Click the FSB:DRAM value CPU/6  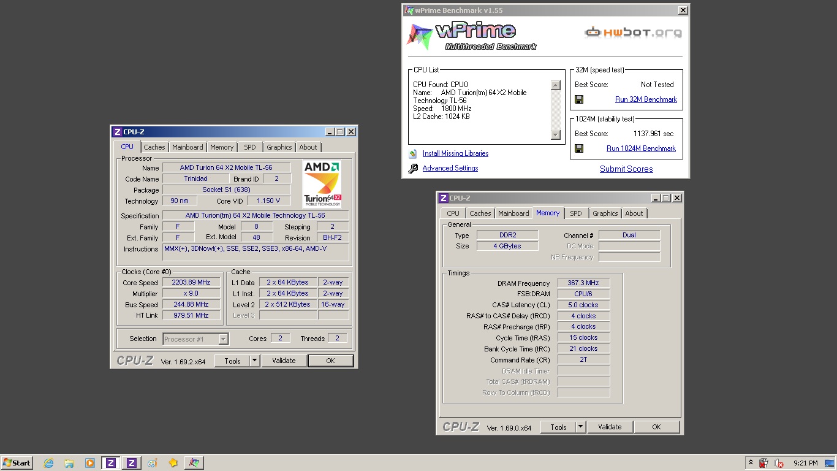tap(583, 294)
